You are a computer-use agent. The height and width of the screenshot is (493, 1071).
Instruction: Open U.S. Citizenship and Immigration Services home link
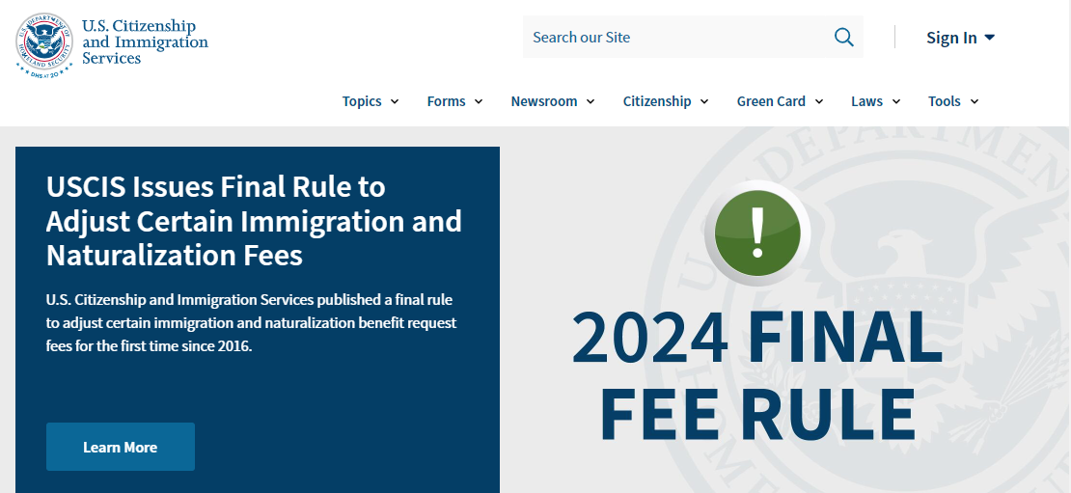(112, 44)
